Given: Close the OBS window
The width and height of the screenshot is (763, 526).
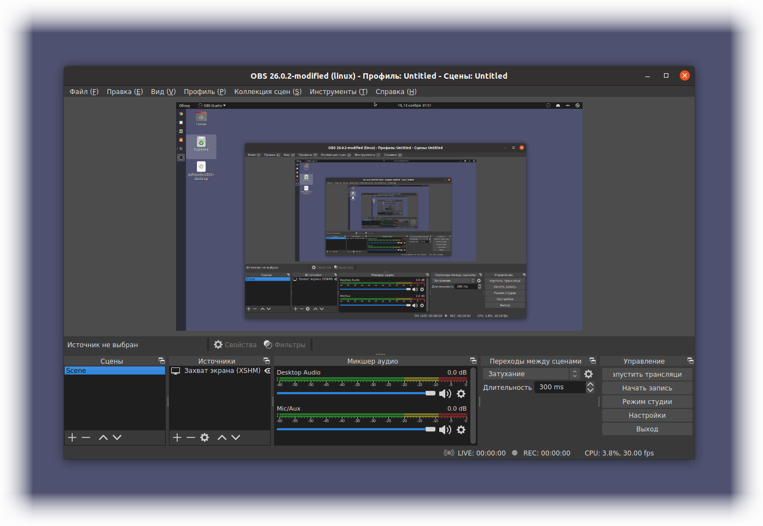Looking at the screenshot, I should (685, 75).
